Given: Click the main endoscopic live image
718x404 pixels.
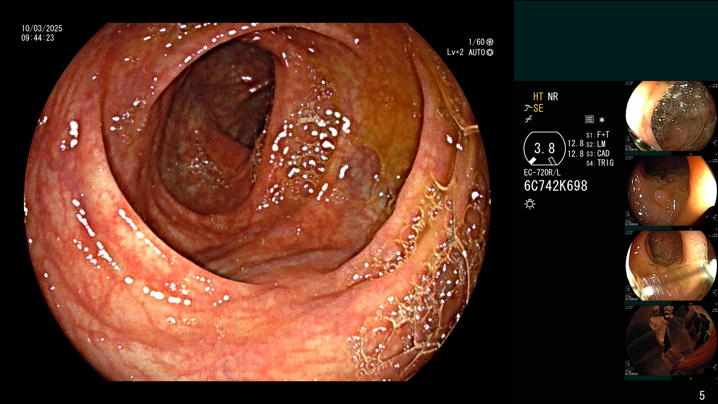Looking at the screenshot, I should click(257, 202).
